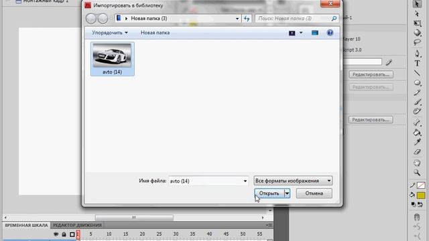Select the Brush tool
The height and width of the screenshot is (241, 429).
tap(417, 102)
